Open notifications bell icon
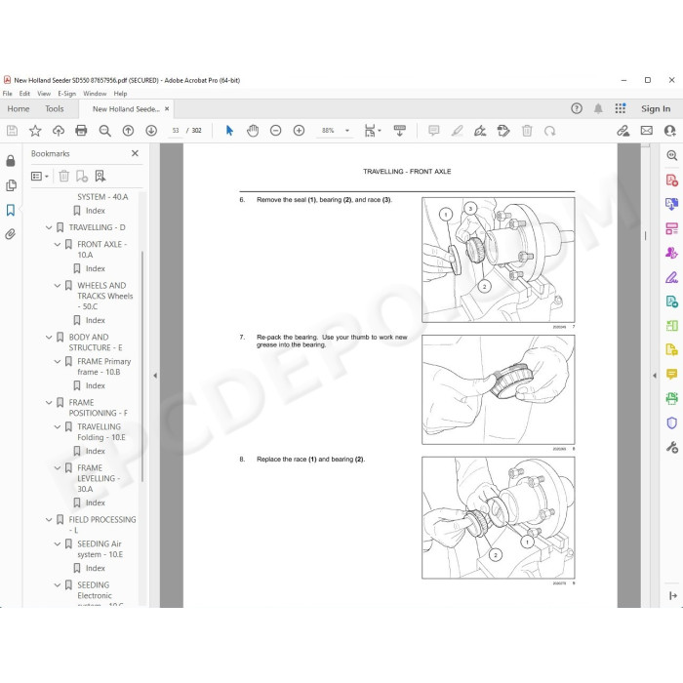Screen dimensions: 683x683 tap(598, 109)
